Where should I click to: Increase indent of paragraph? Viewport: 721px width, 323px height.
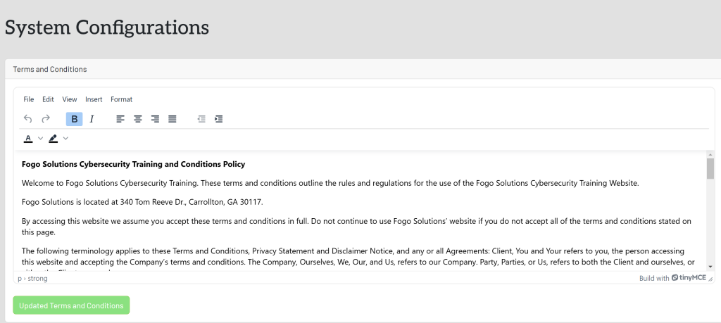pyautogui.click(x=219, y=119)
